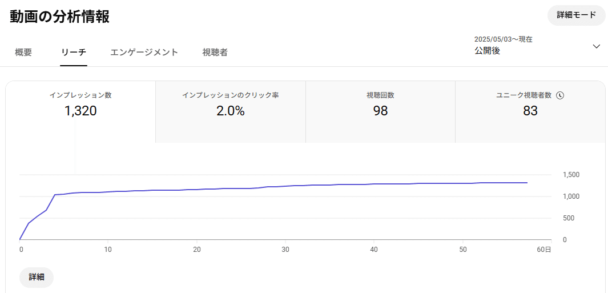Click the clock icon beside ユニーク視聴者数
The height and width of the screenshot is (293, 608).
(x=560, y=95)
